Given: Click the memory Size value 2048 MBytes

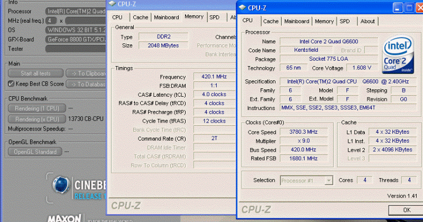Looking at the screenshot, I should (x=163, y=45).
